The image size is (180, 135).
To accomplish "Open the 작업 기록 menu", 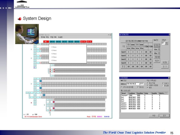I will click(53, 37).
